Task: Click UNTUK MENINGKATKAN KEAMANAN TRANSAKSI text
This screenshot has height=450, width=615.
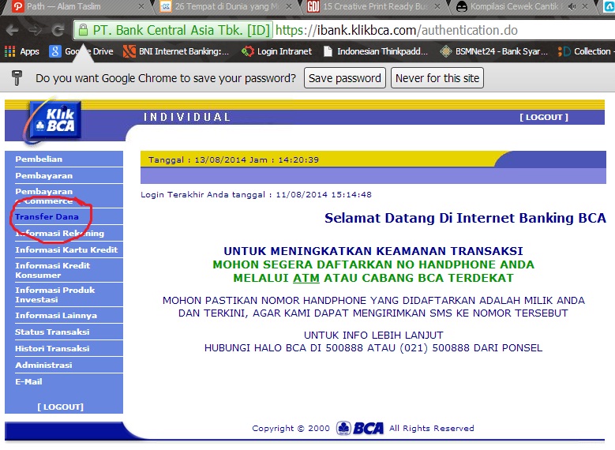Action: pos(373,251)
